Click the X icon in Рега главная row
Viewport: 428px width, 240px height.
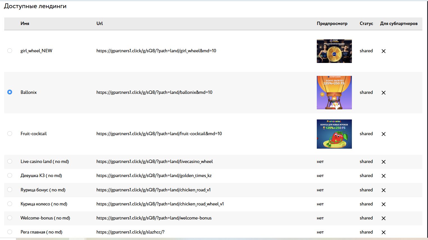[383, 232]
